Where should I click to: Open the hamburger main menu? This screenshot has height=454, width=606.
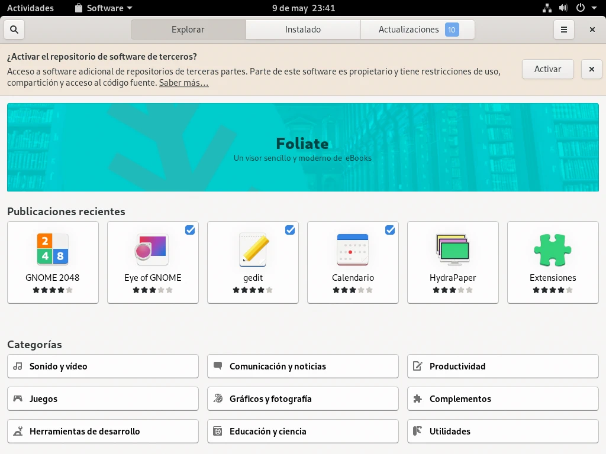point(564,30)
